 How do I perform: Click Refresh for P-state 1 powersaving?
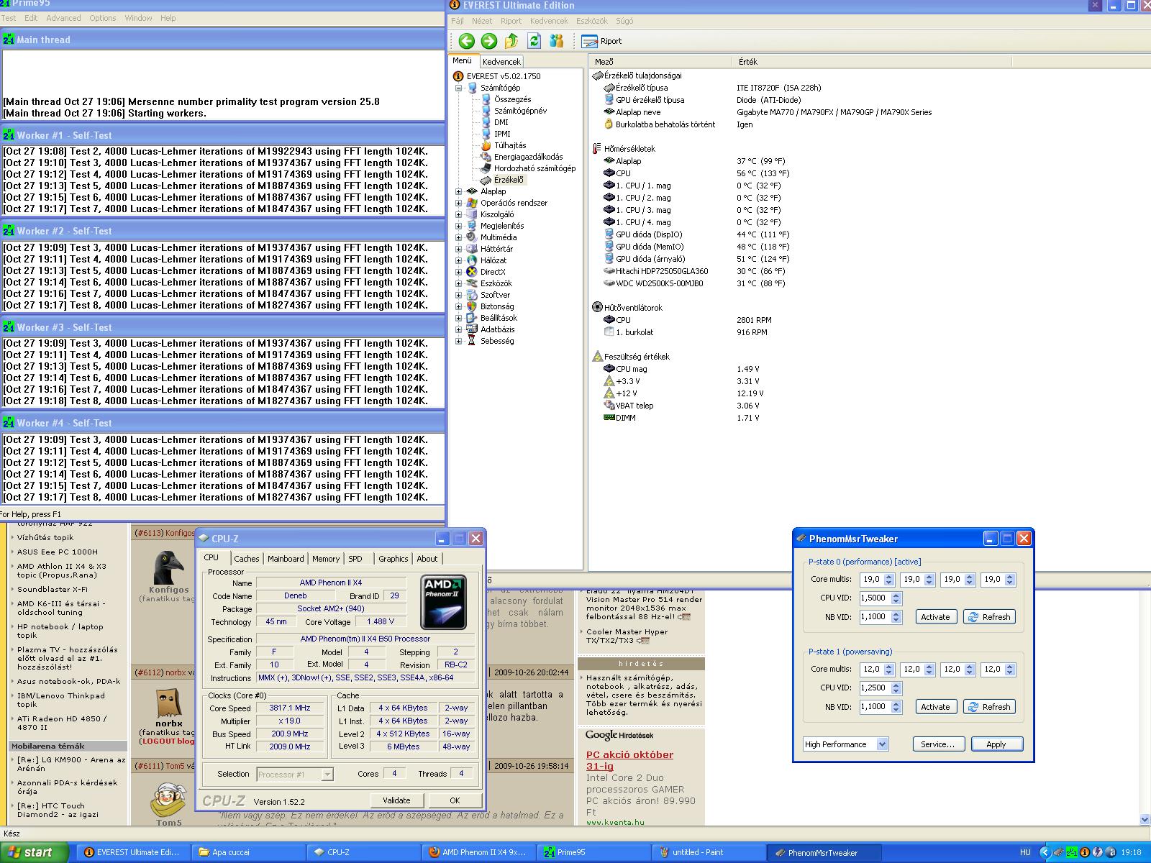tap(989, 707)
